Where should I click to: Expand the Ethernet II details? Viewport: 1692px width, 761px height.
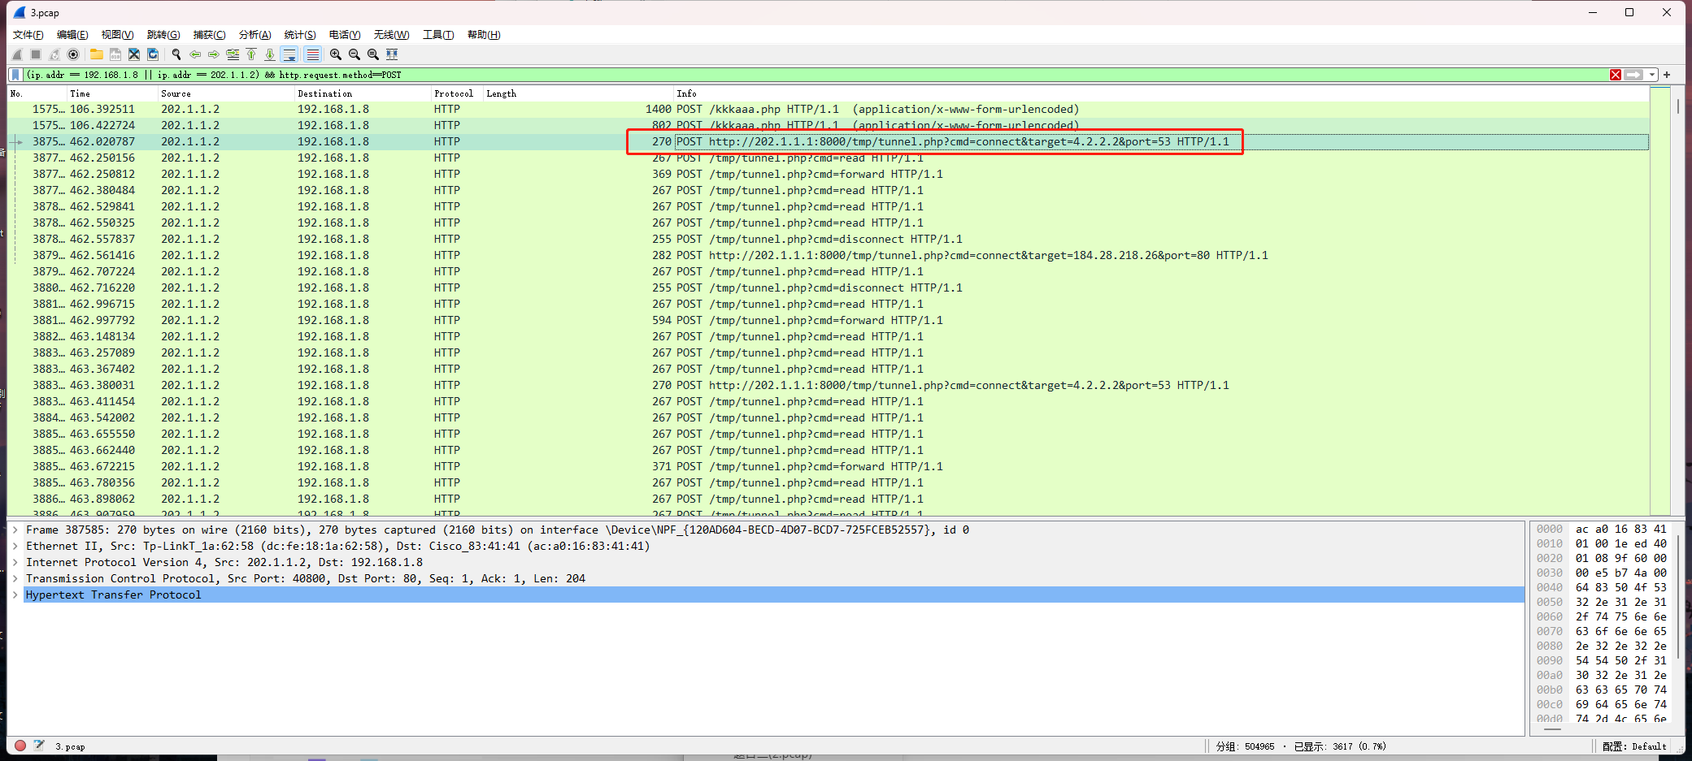click(15, 546)
